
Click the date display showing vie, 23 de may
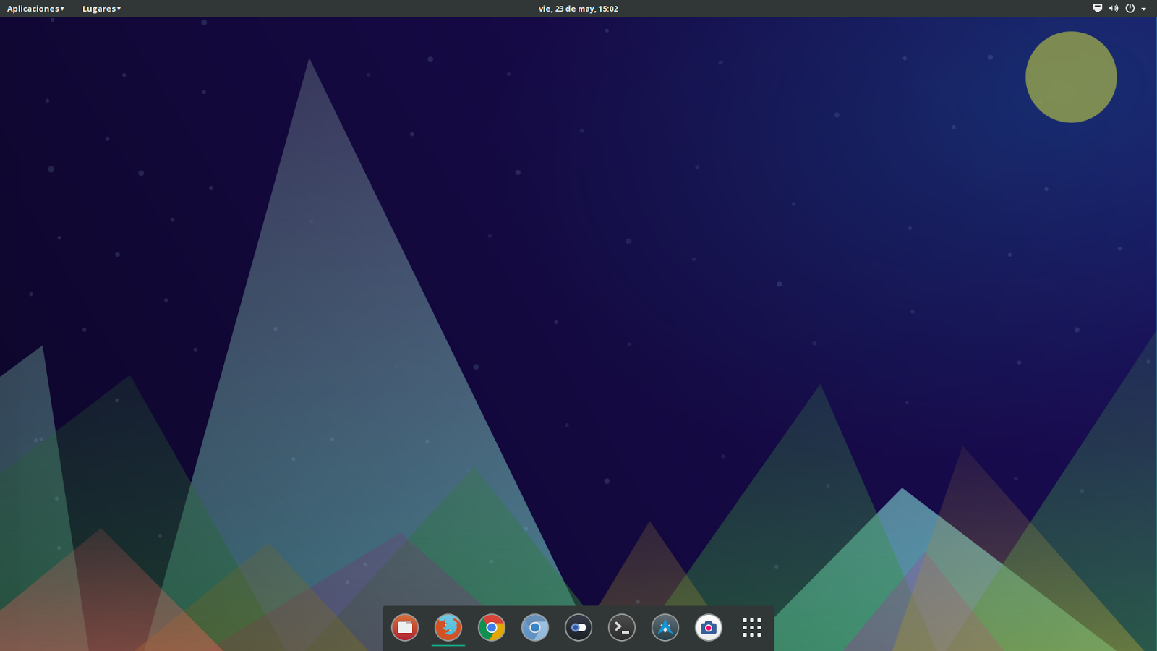(568, 9)
